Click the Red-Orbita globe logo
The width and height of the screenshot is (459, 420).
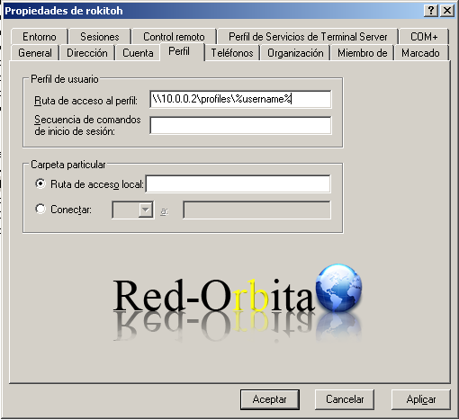[x=338, y=288]
